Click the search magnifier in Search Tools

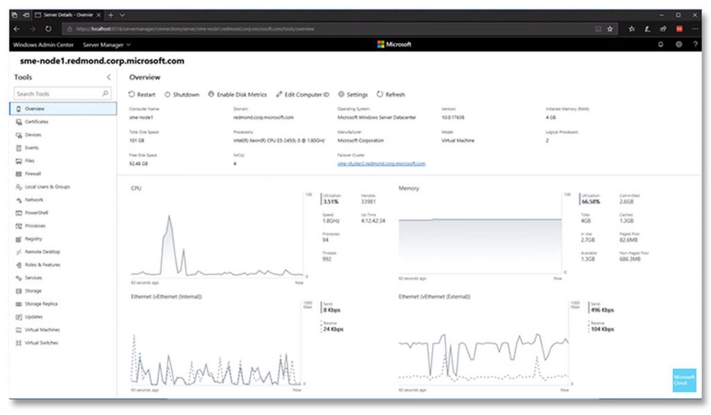[x=106, y=93]
